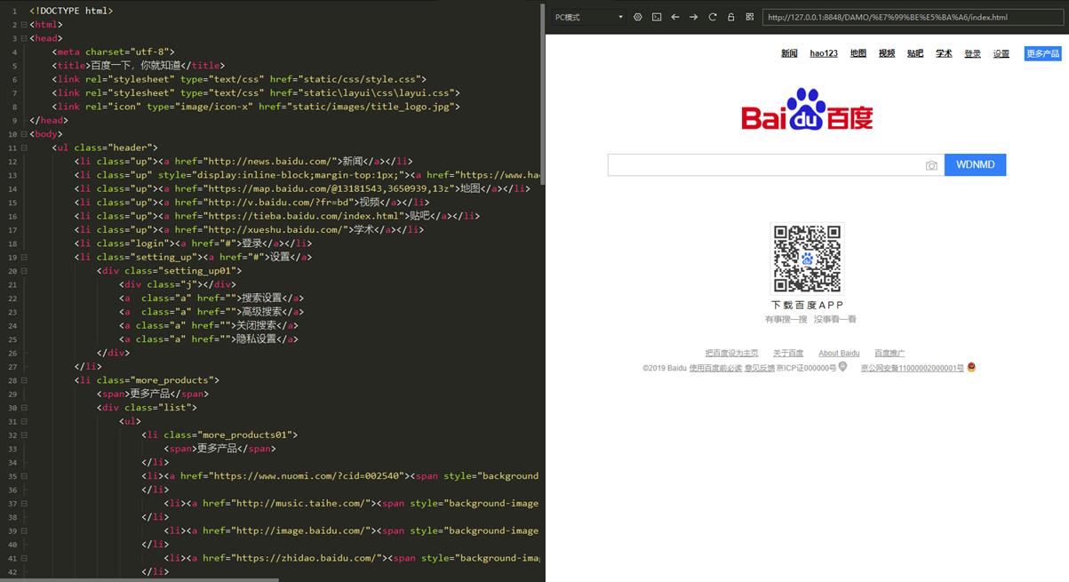Open the PC模式 device mode dropdown
The height and width of the screenshot is (582, 1069).
tap(588, 17)
